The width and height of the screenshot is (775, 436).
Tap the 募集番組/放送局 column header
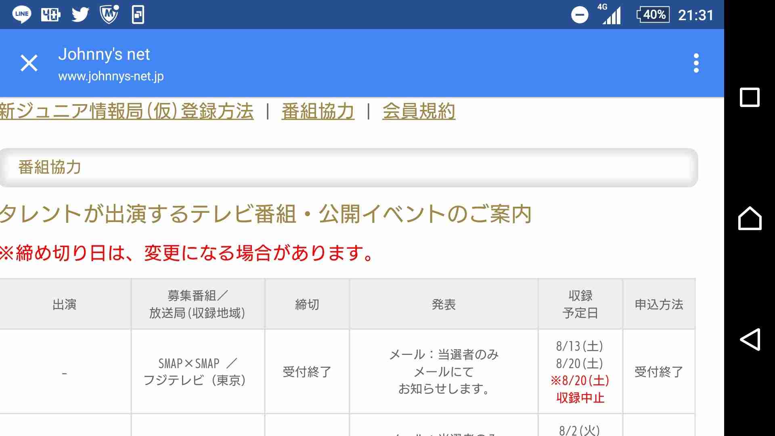coord(197,304)
